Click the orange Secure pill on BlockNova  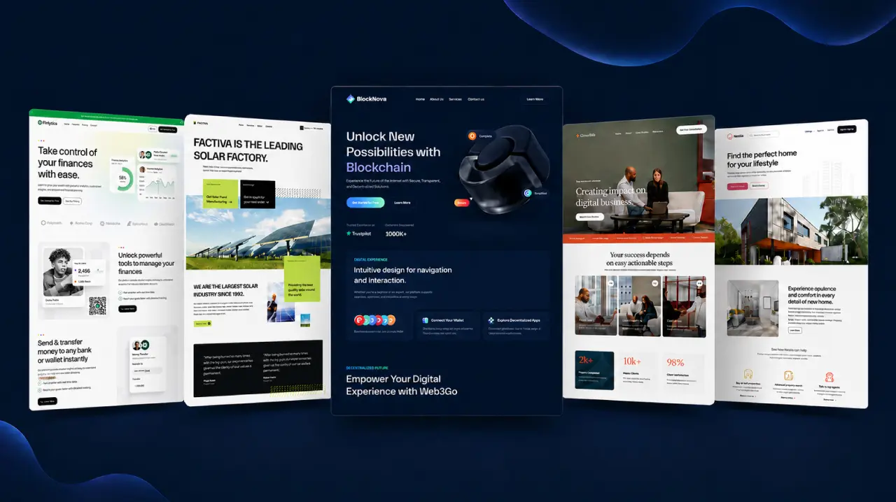462,203
